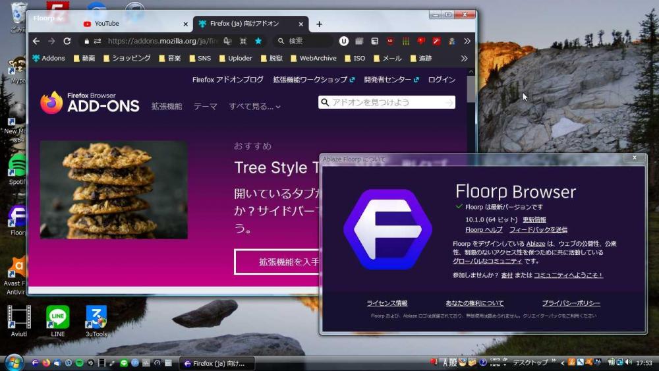Click the browser forward arrow
This screenshot has width=659, height=371.
(51, 41)
